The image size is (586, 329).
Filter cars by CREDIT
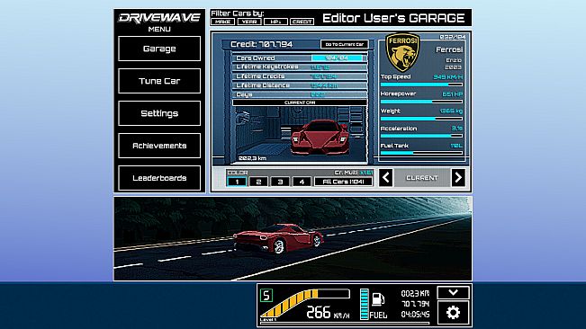[x=302, y=22]
